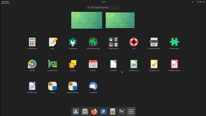Viewport: 206px width, 116px height.
Task: Focus the Suchbegriff eingeben search field
Action: click(103, 7)
